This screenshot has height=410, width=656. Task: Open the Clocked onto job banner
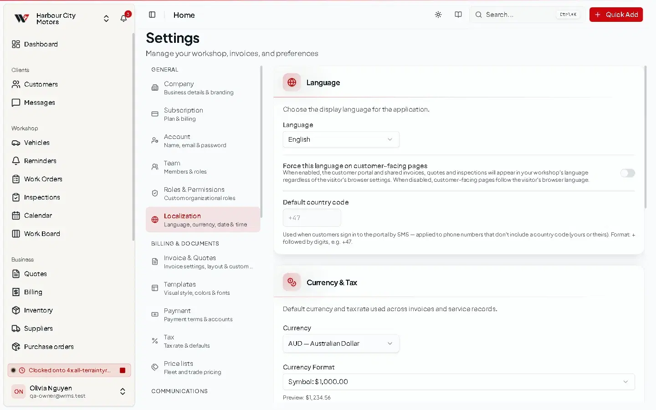[x=69, y=370]
